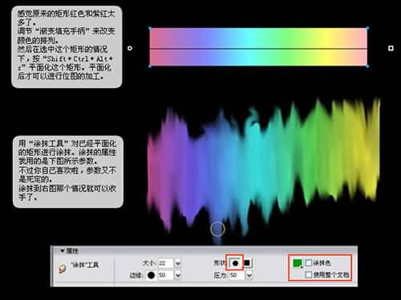Enable the 涂抹色 smudge color checkbox
This screenshot has width=401, height=300.
308,262
